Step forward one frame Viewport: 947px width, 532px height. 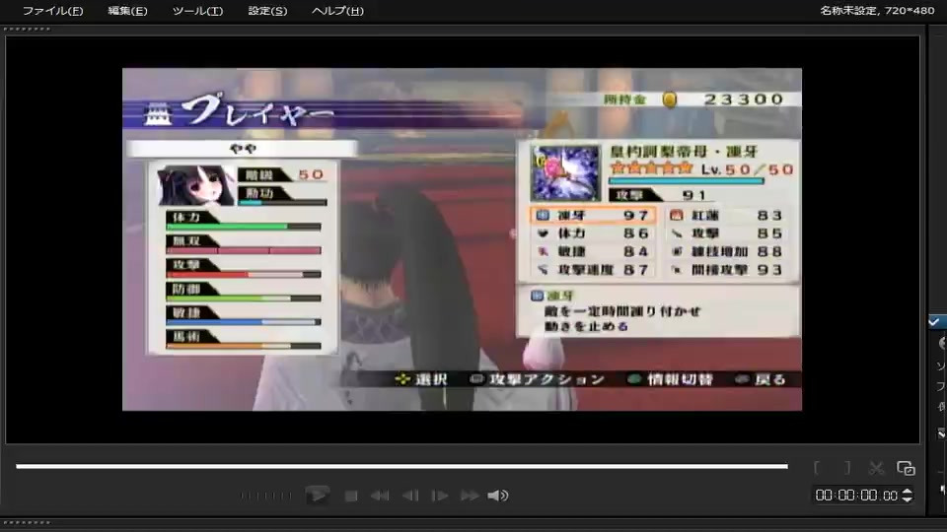[440, 496]
